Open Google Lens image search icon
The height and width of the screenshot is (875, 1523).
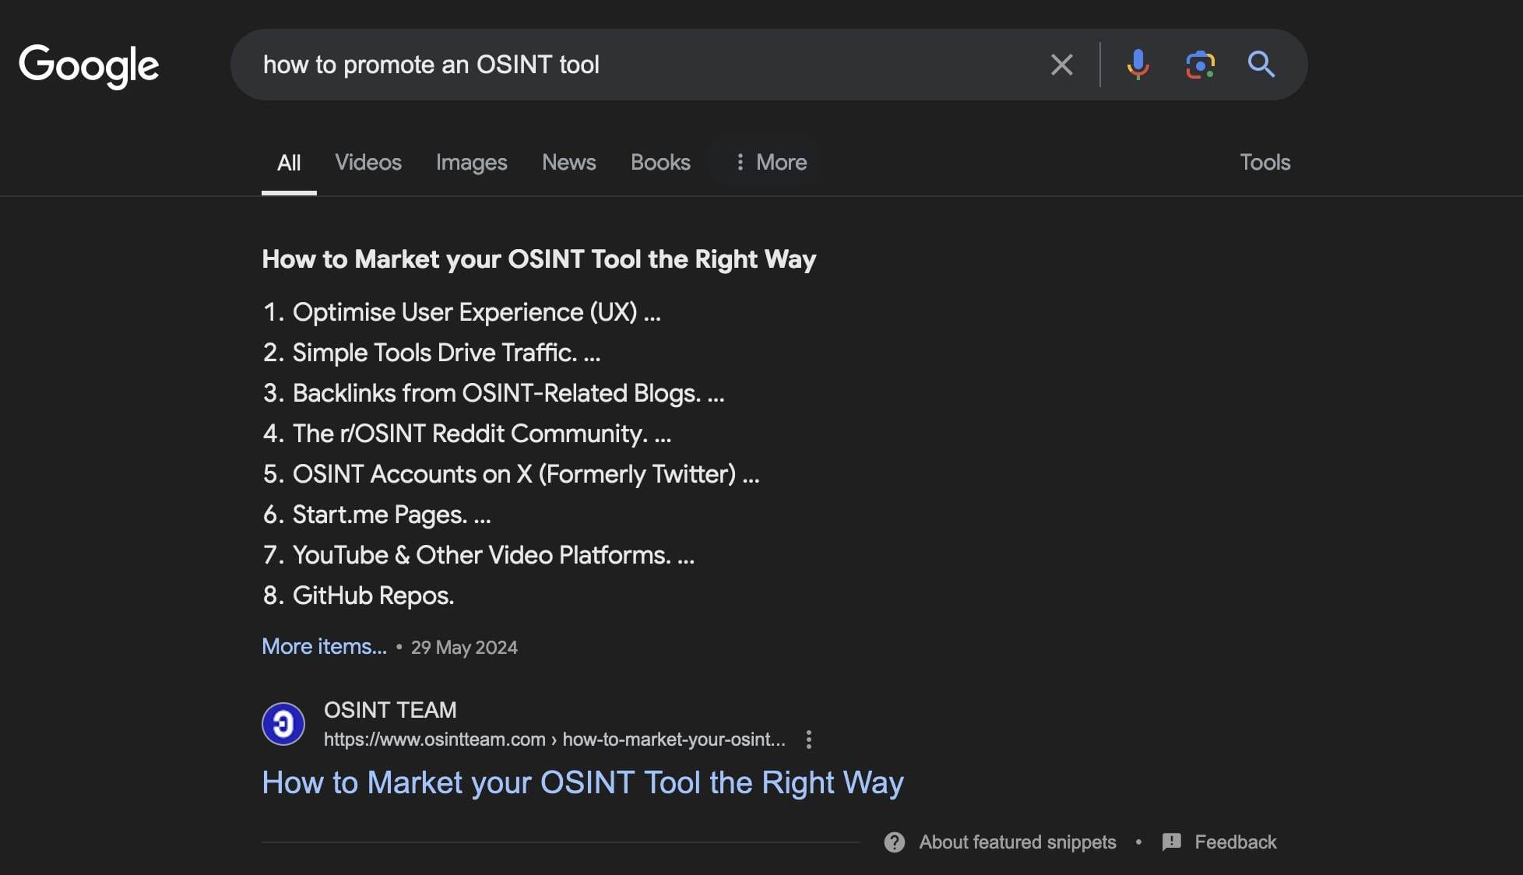pos(1200,65)
